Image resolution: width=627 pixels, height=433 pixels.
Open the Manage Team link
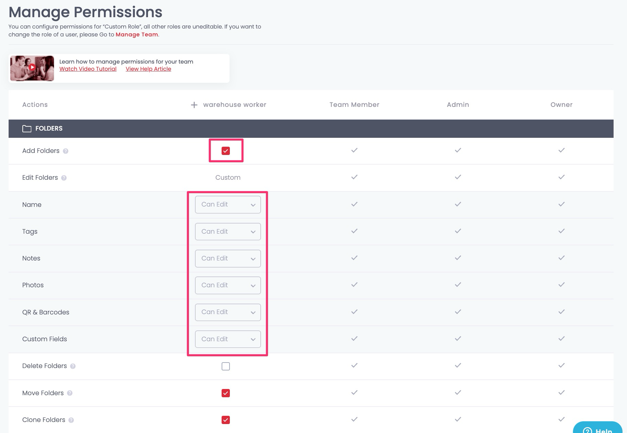click(x=137, y=34)
